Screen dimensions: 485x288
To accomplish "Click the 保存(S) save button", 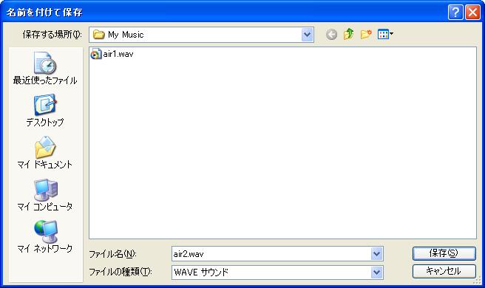I will pos(444,253).
